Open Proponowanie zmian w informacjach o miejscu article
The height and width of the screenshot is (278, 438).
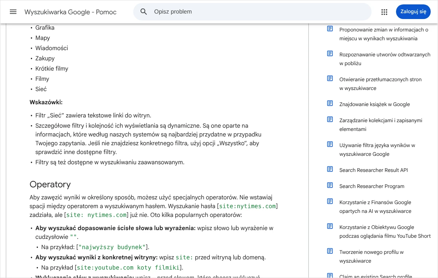click(384, 34)
